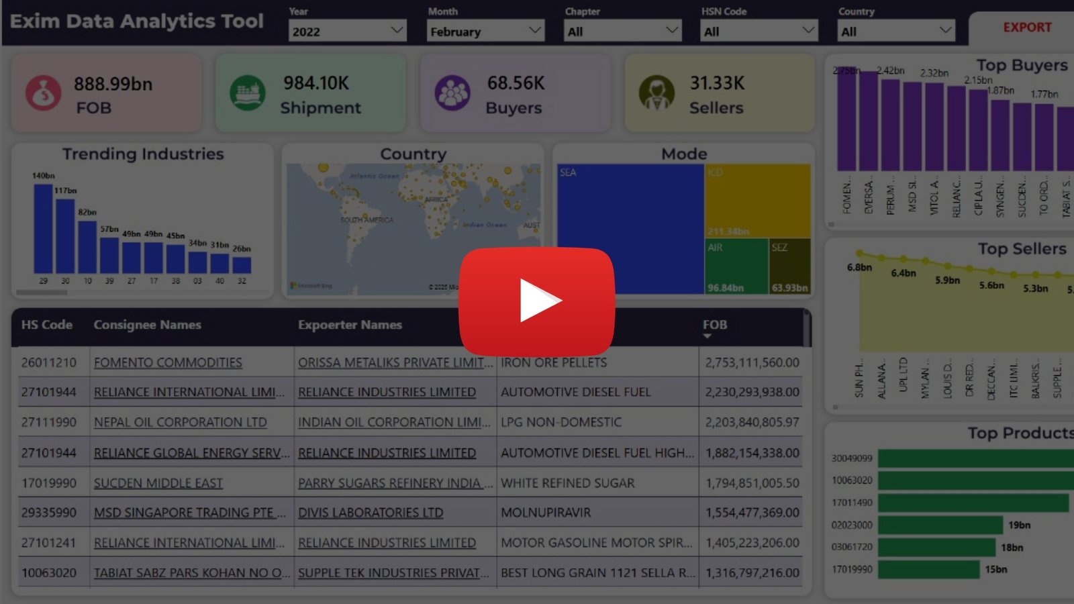This screenshot has height=604, width=1074.
Task: Click the 19bn bar for 02023000
Action: (x=940, y=525)
